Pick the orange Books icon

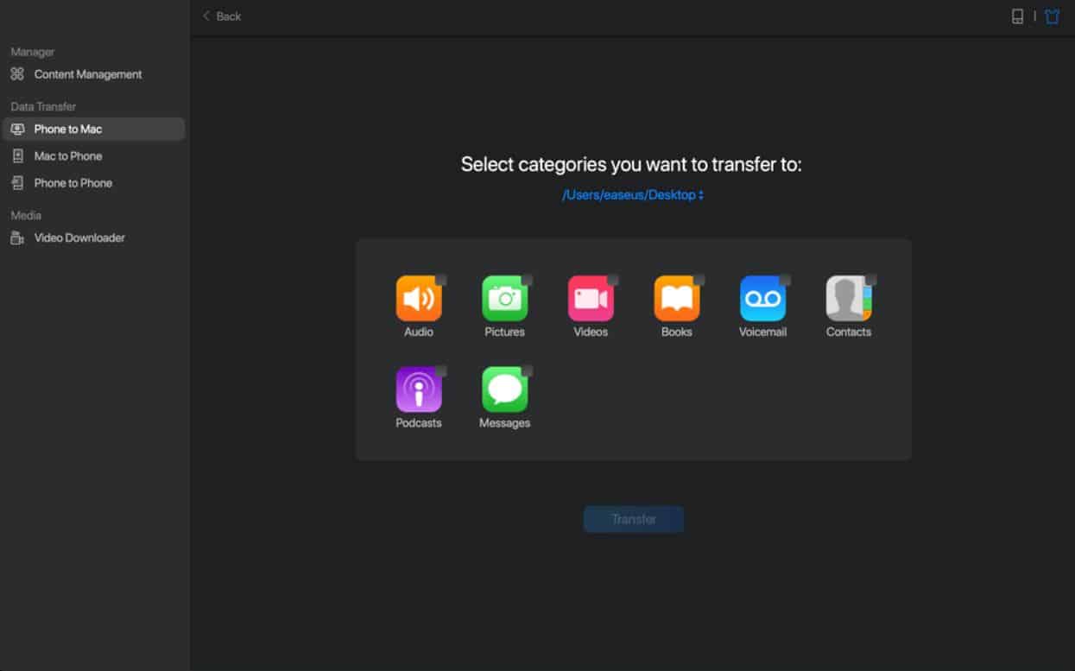tap(676, 299)
